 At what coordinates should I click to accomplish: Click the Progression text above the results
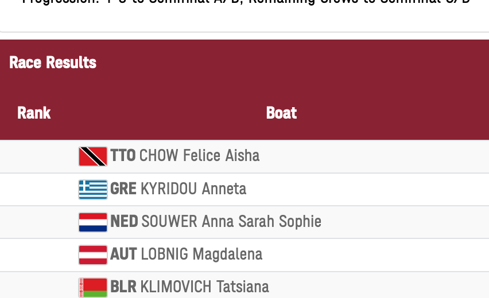[x=246, y=2]
